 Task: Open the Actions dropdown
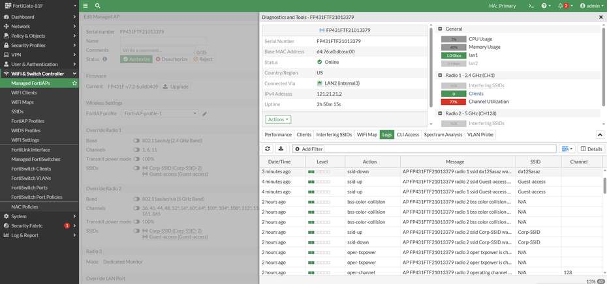pyautogui.click(x=278, y=119)
